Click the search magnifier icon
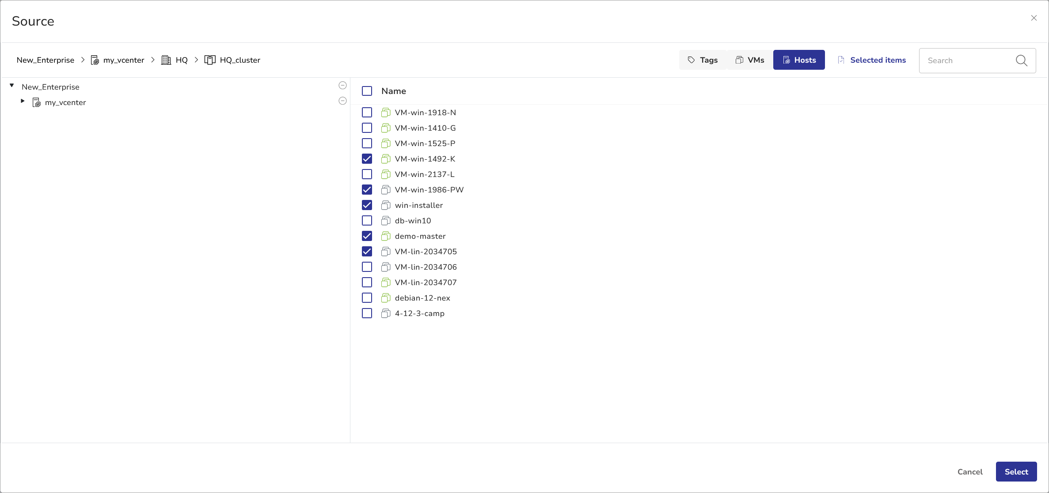This screenshot has height=493, width=1049. pos(1021,60)
